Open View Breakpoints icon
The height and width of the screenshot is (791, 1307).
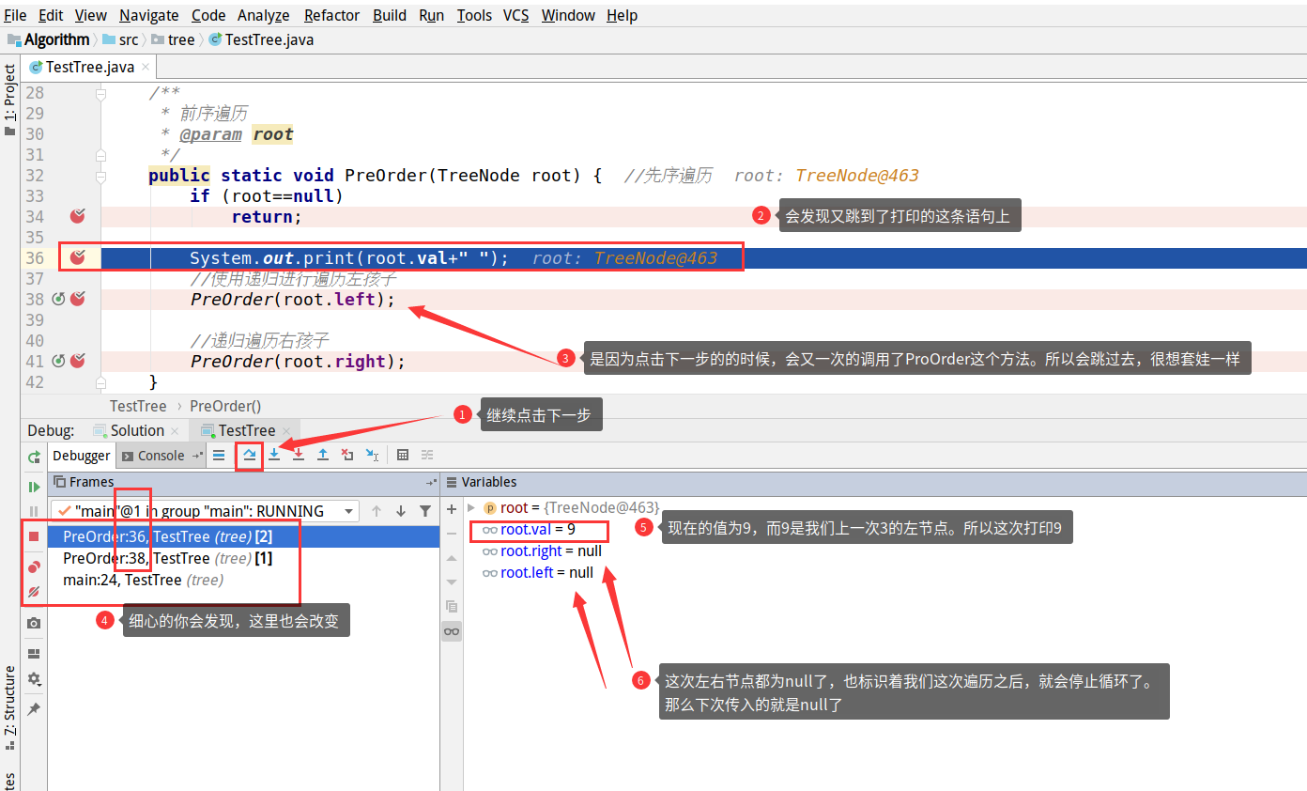point(34,566)
